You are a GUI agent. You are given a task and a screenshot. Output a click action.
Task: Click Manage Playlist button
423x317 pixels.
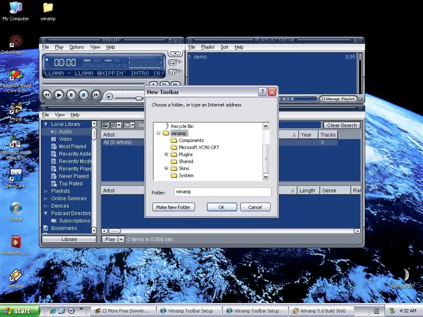pos(338,99)
